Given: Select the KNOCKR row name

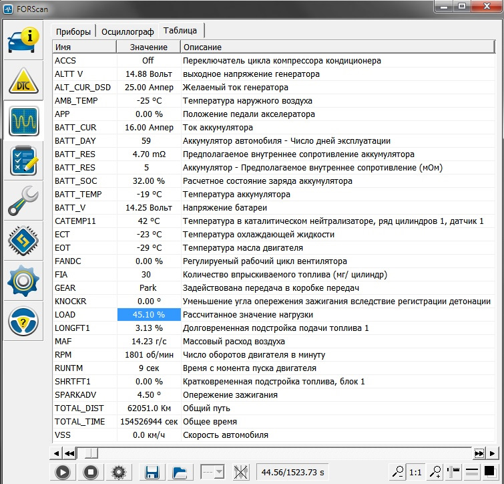Looking at the screenshot, I should (x=70, y=301).
